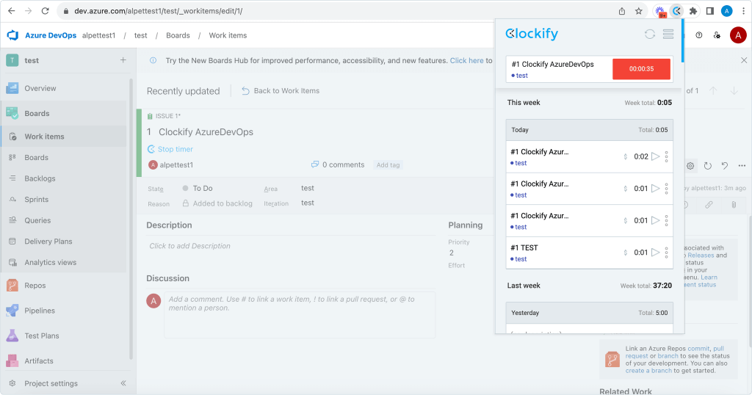Click the 'Click here' link in banner
The width and height of the screenshot is (752, 395).
pyautogui.click(x=466, y=60)
